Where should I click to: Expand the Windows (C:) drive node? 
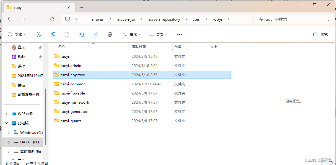pos(9,133)
